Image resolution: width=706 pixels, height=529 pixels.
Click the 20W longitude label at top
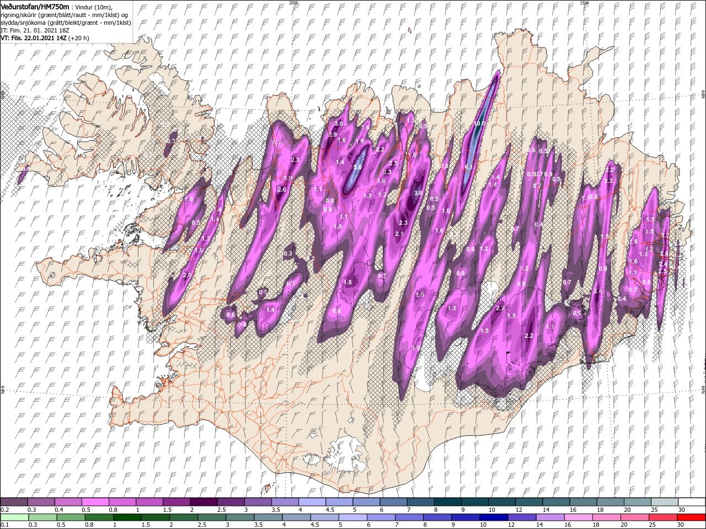pos(293,3)
